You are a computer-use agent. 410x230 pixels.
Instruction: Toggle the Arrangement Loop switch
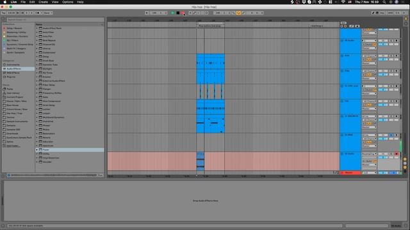pyautogui.click(x=238, y=13)
